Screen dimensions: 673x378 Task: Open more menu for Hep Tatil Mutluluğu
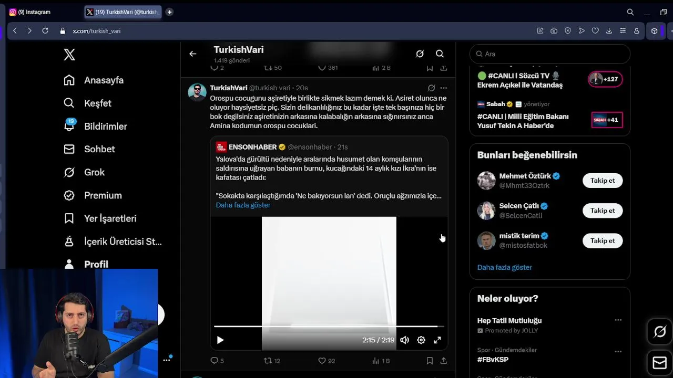point(618,320)
